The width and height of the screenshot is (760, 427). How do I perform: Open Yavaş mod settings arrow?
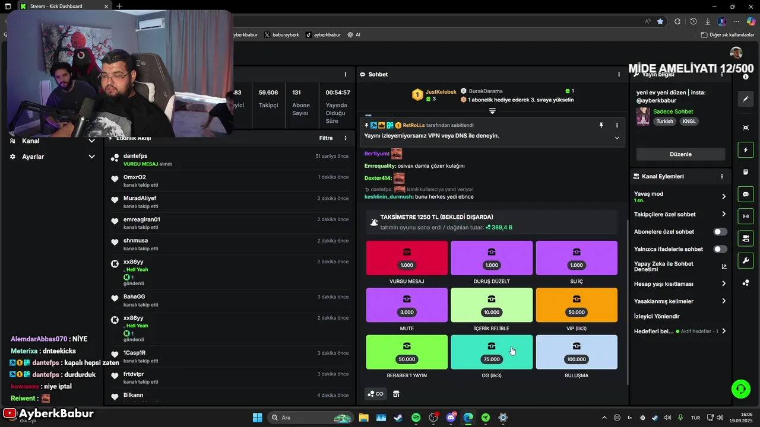pos(724,196)
